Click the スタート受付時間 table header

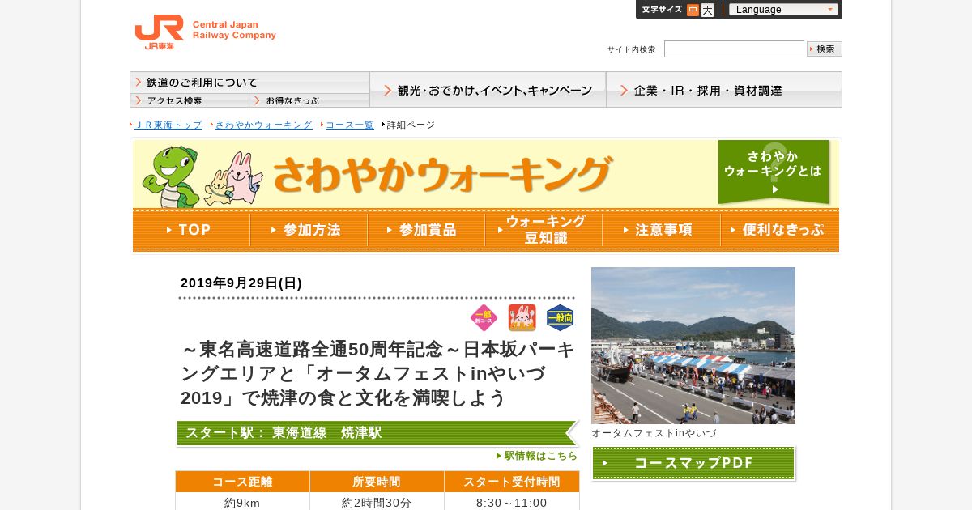coord(512,482)
